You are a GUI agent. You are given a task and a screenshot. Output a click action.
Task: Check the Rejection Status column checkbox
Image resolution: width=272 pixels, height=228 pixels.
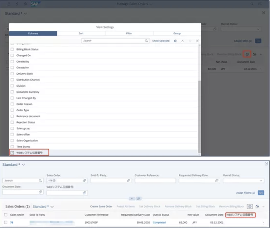pos(12,122)
